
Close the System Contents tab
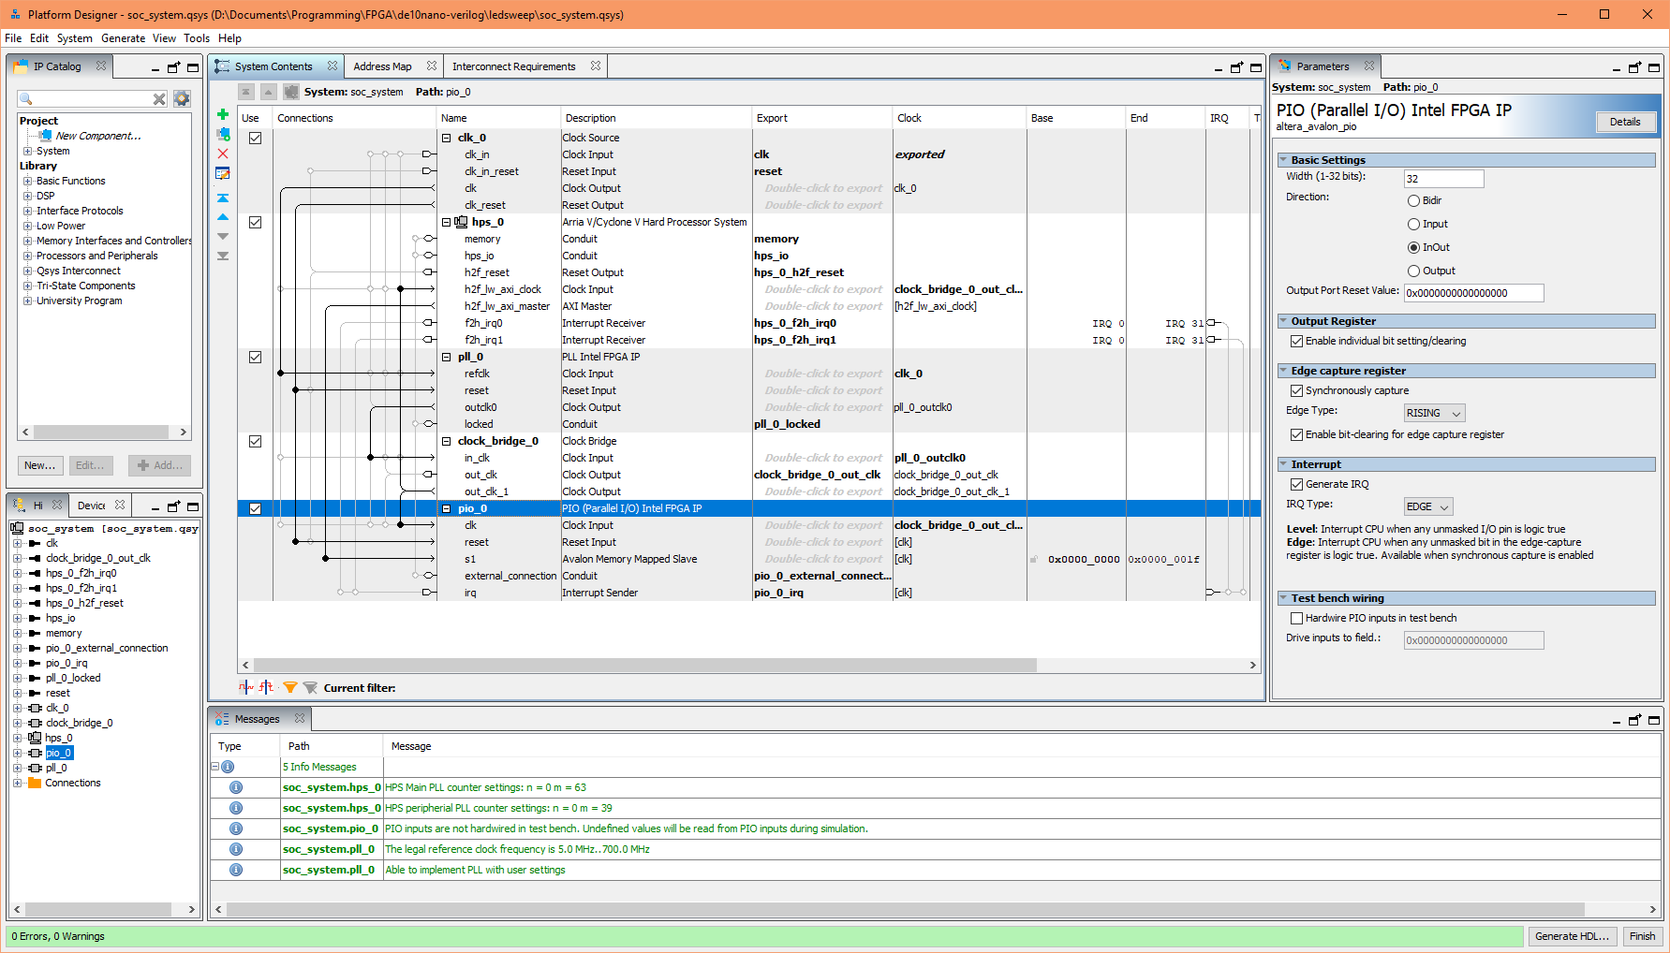click(x=333, y=66)
